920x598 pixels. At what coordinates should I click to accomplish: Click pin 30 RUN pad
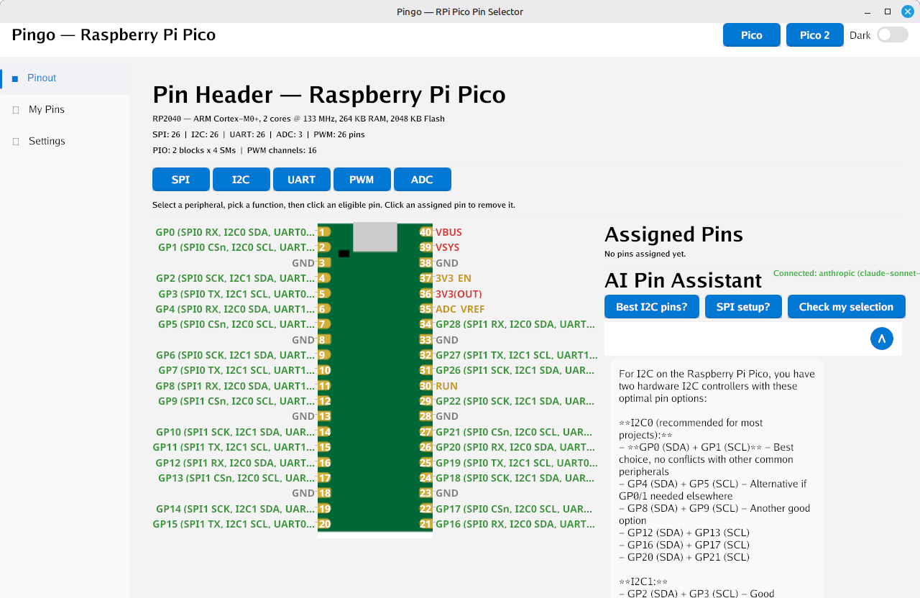[x=426, y=386]
